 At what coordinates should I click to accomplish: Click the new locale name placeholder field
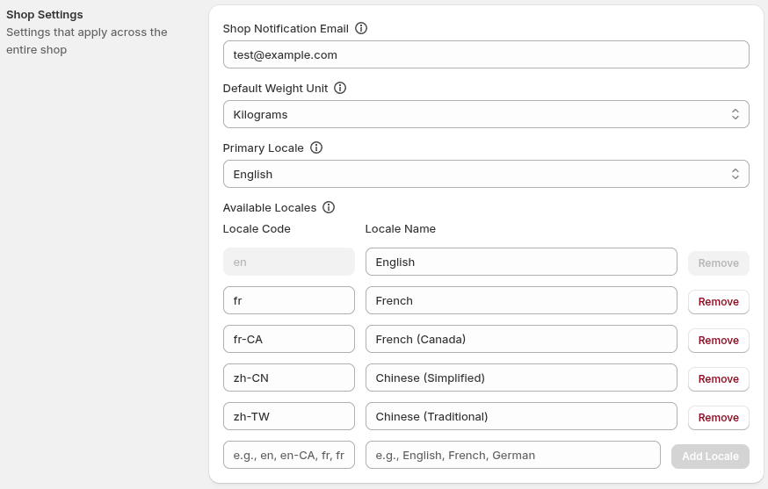pos(513,456)
